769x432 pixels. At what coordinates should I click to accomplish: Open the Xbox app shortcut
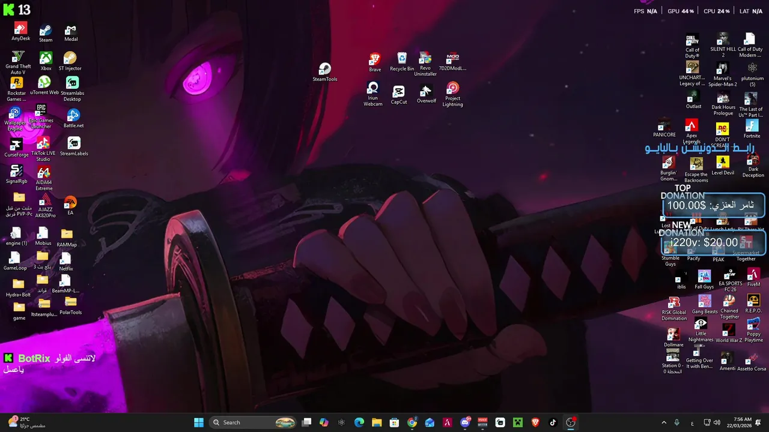click(x=46, y=61)
